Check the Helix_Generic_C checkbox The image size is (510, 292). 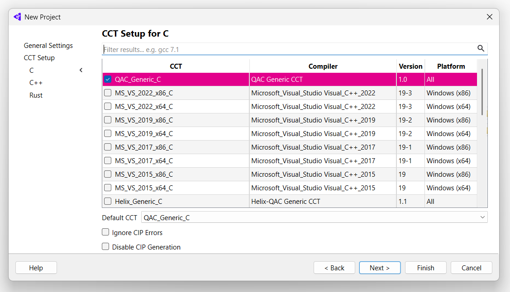(x=108, y=202)
